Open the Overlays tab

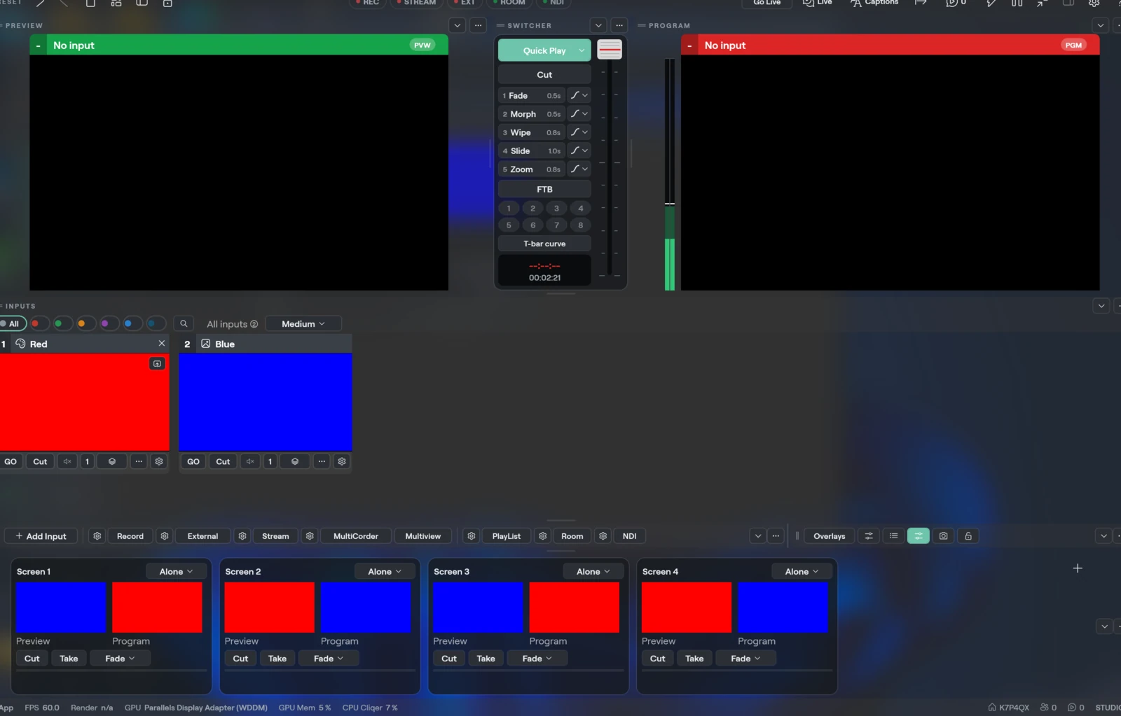coord(830,536)
